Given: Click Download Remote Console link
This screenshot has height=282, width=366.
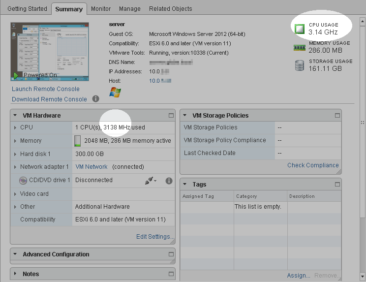Looking at the screenshot, I should pyautogui.click(x=49, y=99).
